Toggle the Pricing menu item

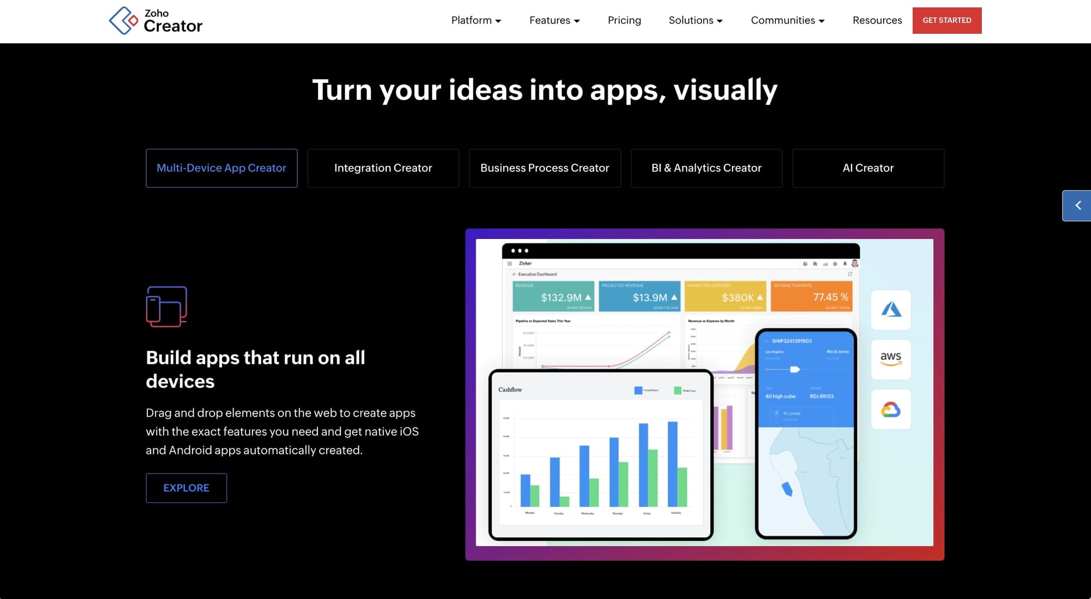point(624,20)
